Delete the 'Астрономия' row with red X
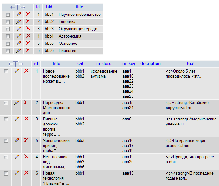Viewport: 219px width, 186px height. [28, 36]
